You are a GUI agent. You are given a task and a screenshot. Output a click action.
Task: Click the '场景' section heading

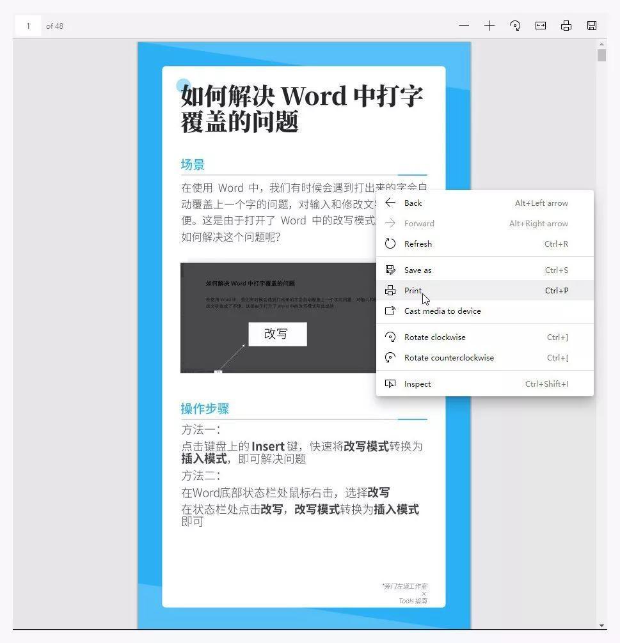(193, 164)
